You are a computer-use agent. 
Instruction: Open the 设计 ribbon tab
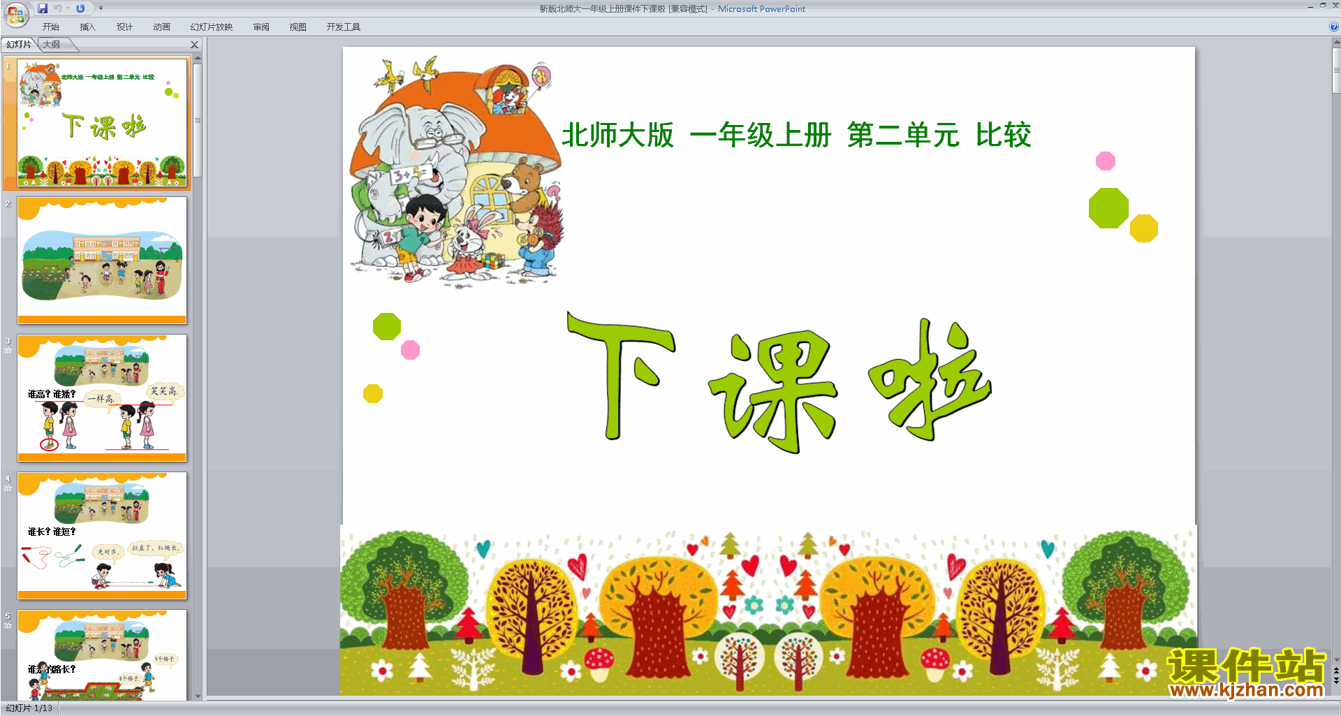(124, 27)
